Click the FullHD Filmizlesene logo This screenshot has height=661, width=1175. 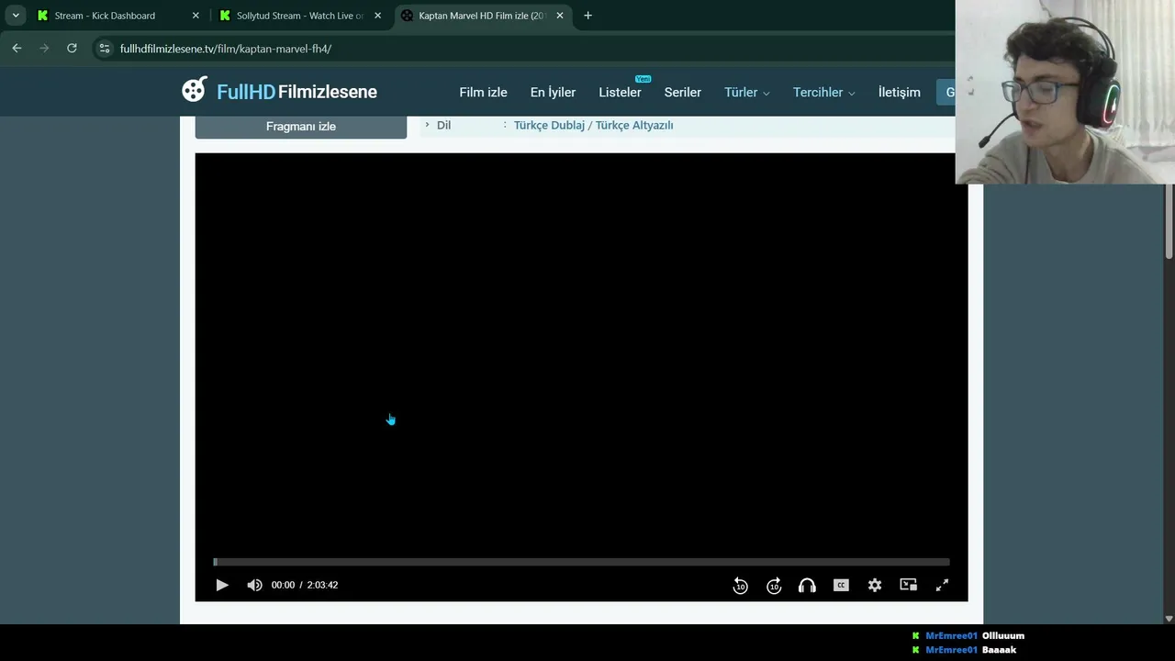[x=279, y=91]
